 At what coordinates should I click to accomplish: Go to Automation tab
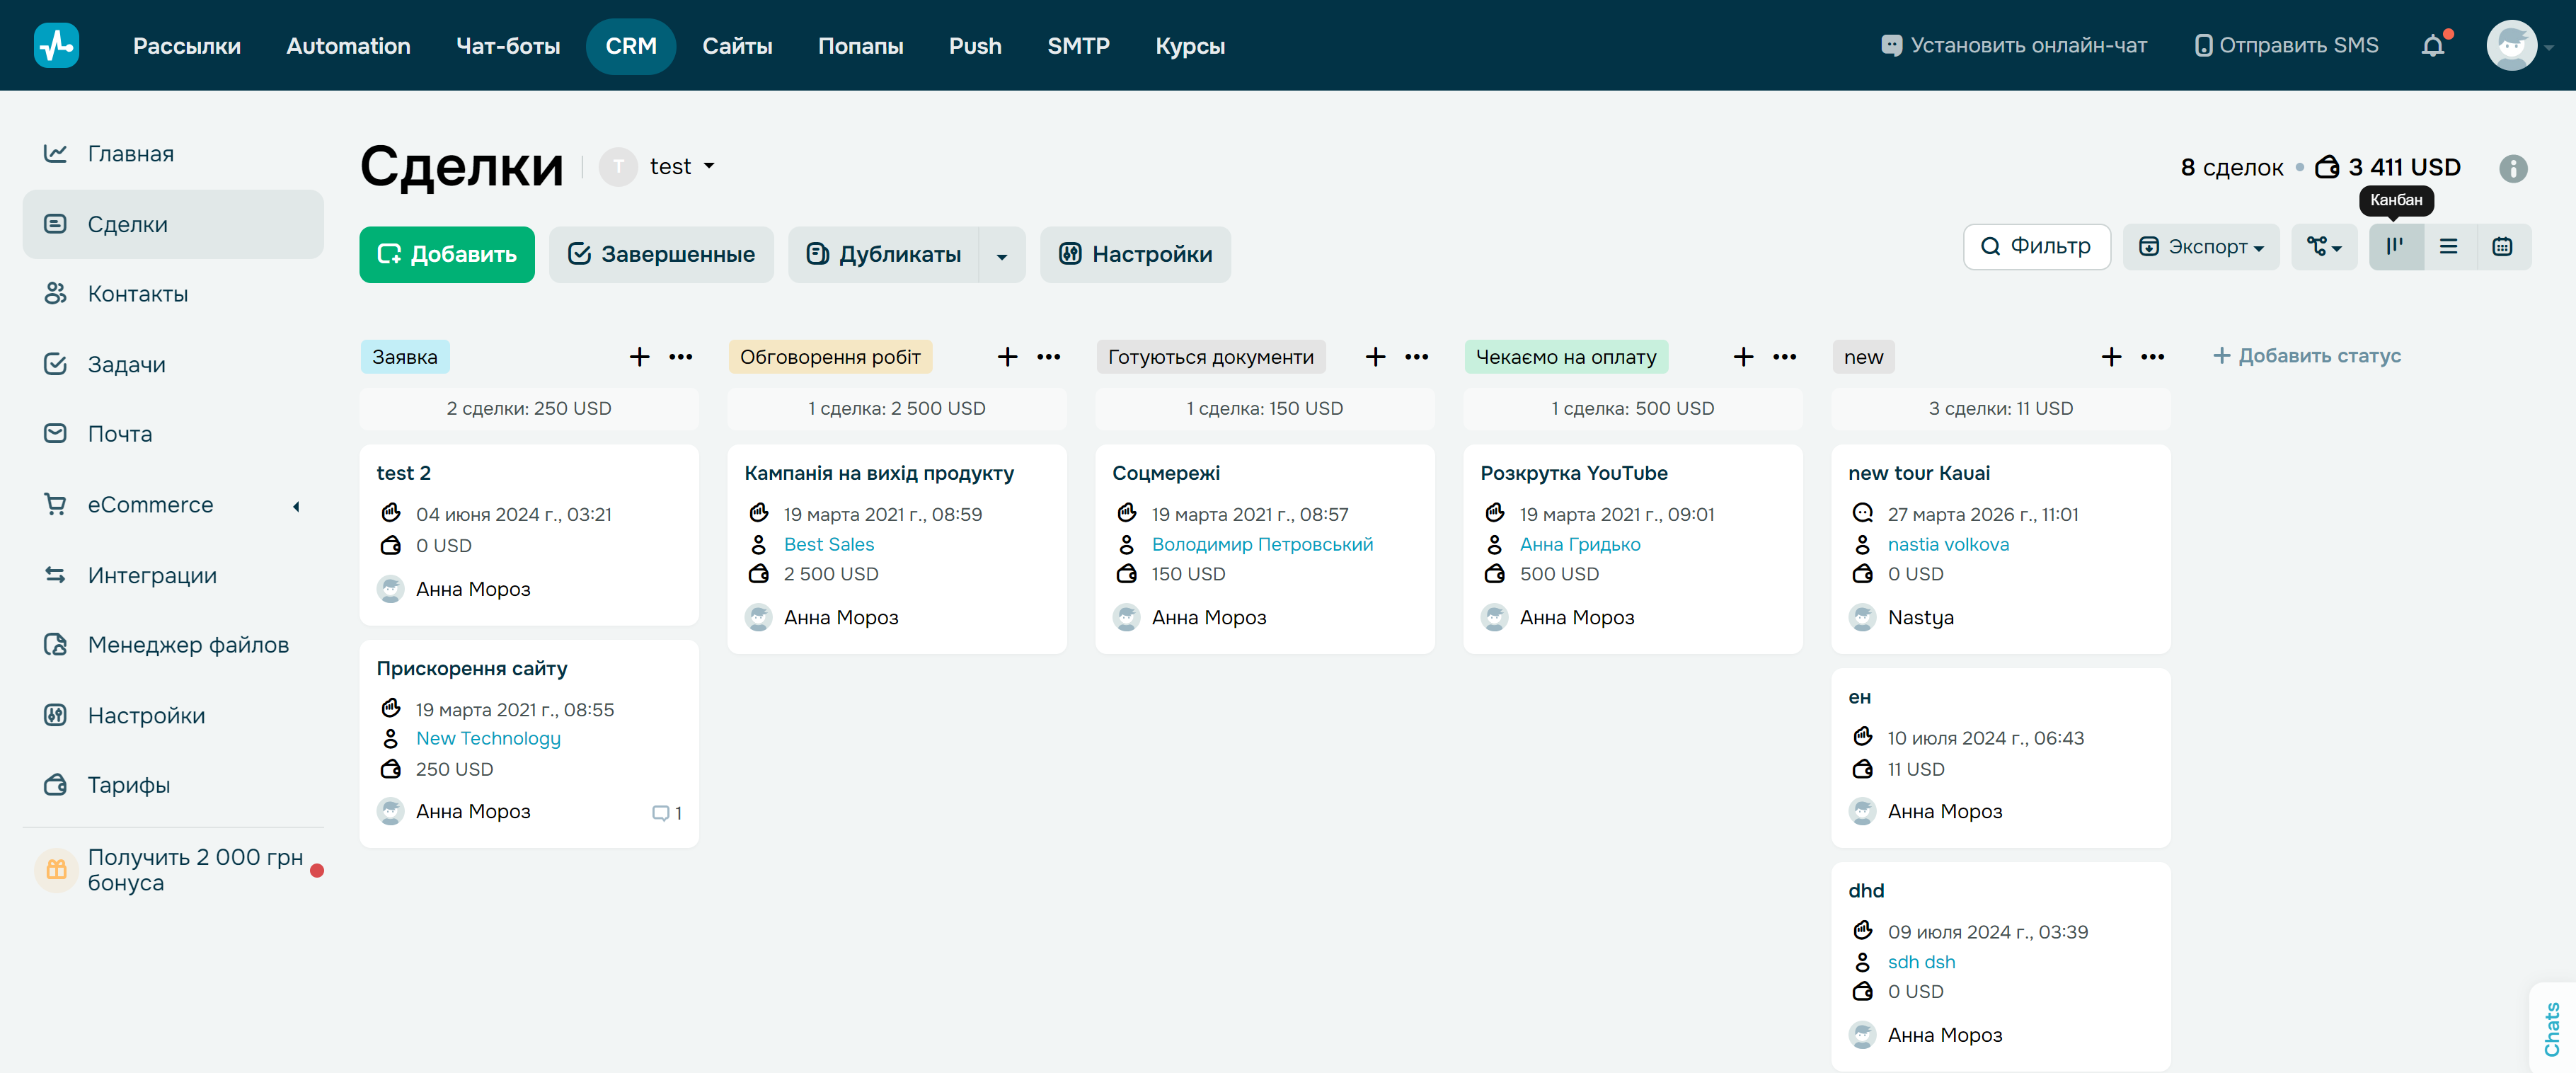click(348, 46)
